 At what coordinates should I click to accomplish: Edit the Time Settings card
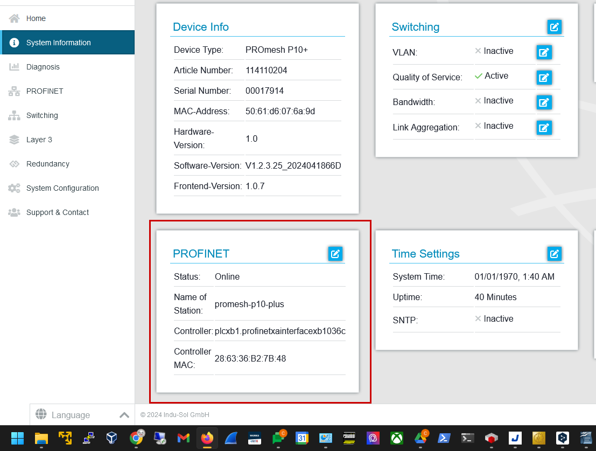tap(554, 254)
